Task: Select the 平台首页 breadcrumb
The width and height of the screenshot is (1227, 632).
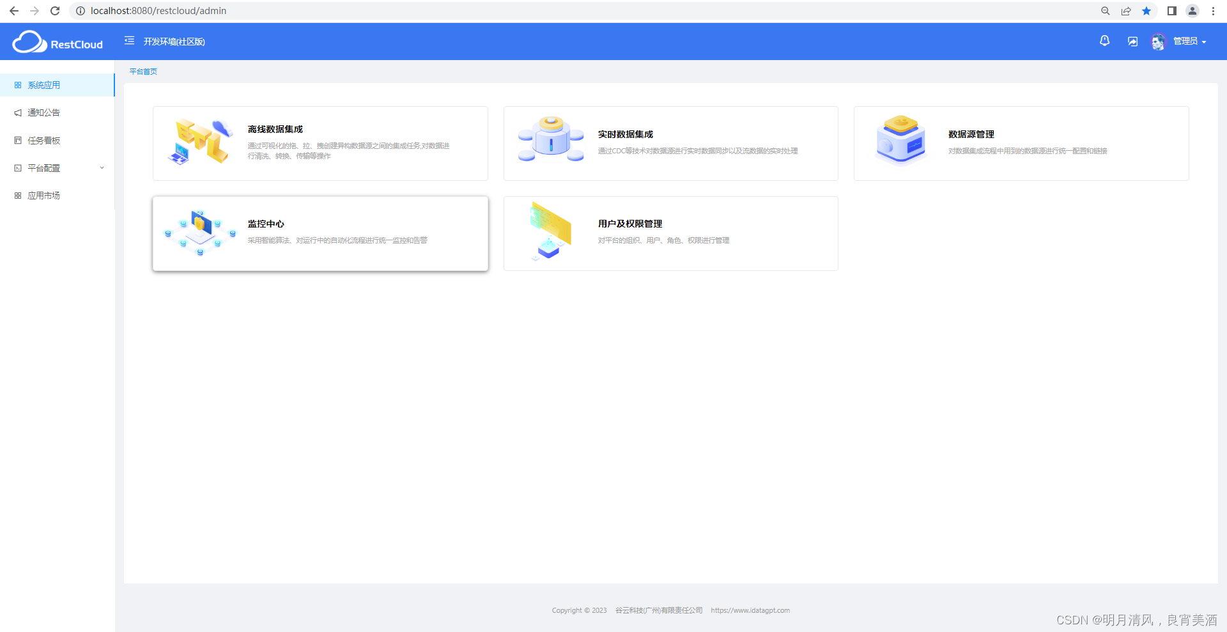Action: pos(143,71)
